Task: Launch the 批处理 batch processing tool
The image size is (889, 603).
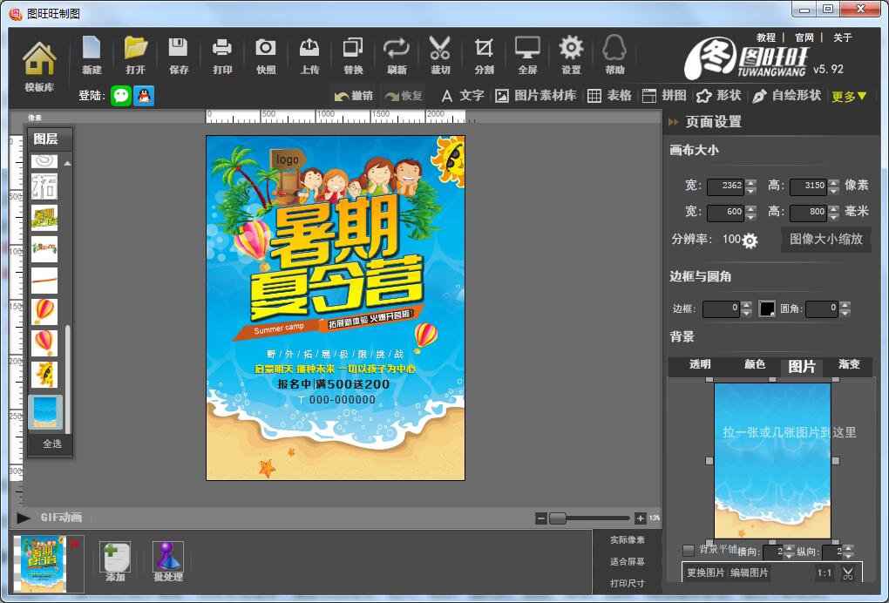Action: click(x=167, y=558)
